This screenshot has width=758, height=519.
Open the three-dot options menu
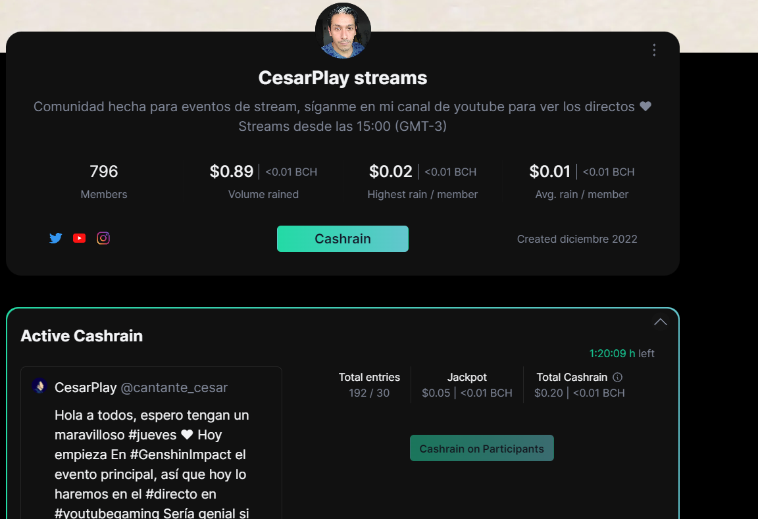click(x=654, y=50)
